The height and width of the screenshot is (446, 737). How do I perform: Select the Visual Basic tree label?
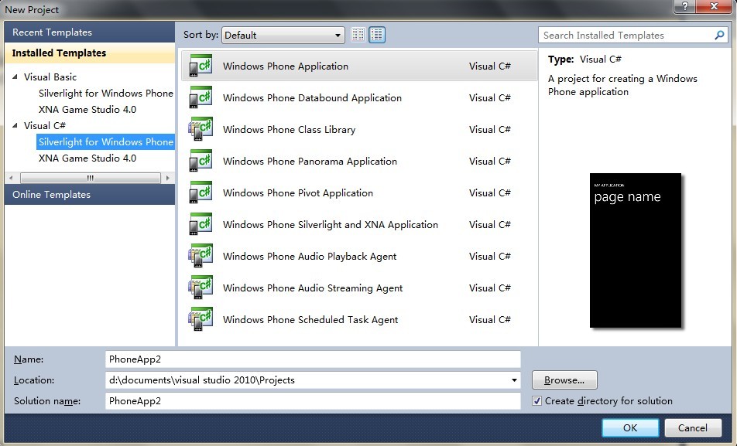coord(50,77)
